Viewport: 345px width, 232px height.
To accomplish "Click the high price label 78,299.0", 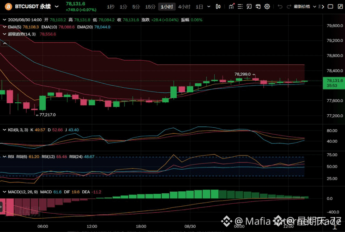I will pyautogui.click(x=242, y=74).
